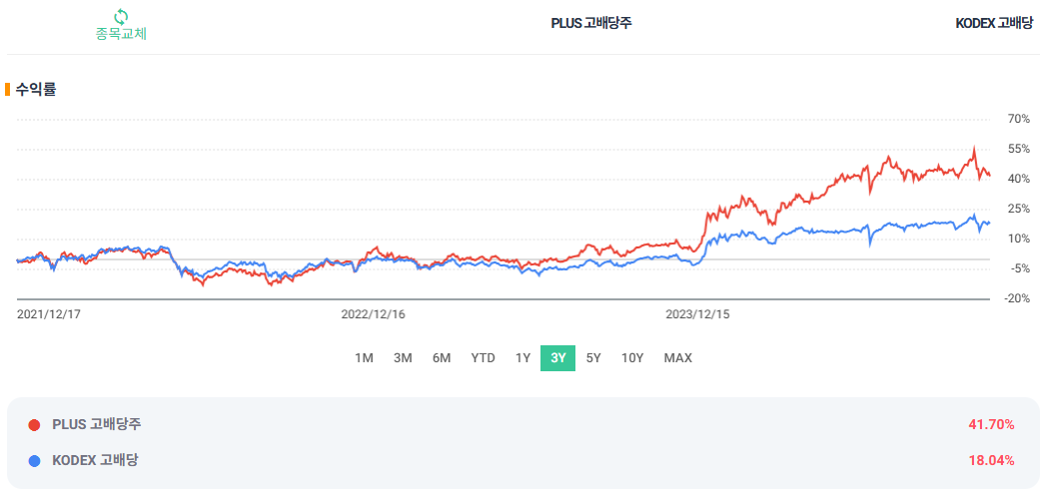Click the 41.70% return value
Screen dimensions: 1046x493
pyautogui.click(x=991, y=424)
